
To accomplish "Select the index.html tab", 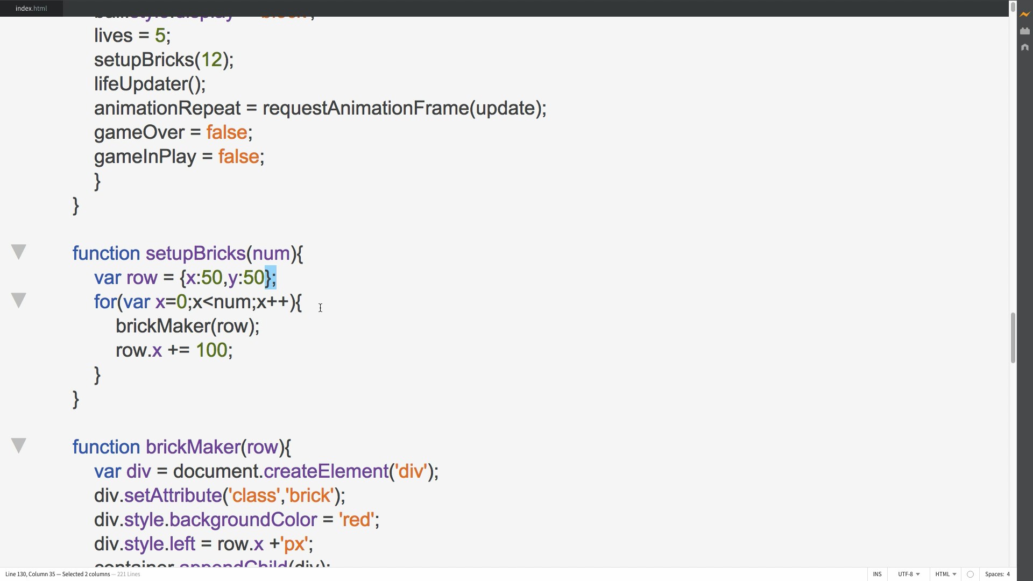I will [x=31, y=8].
